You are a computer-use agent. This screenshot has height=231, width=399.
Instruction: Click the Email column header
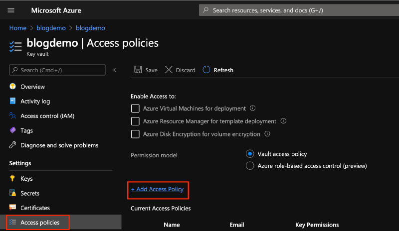[x=237, y=225]
